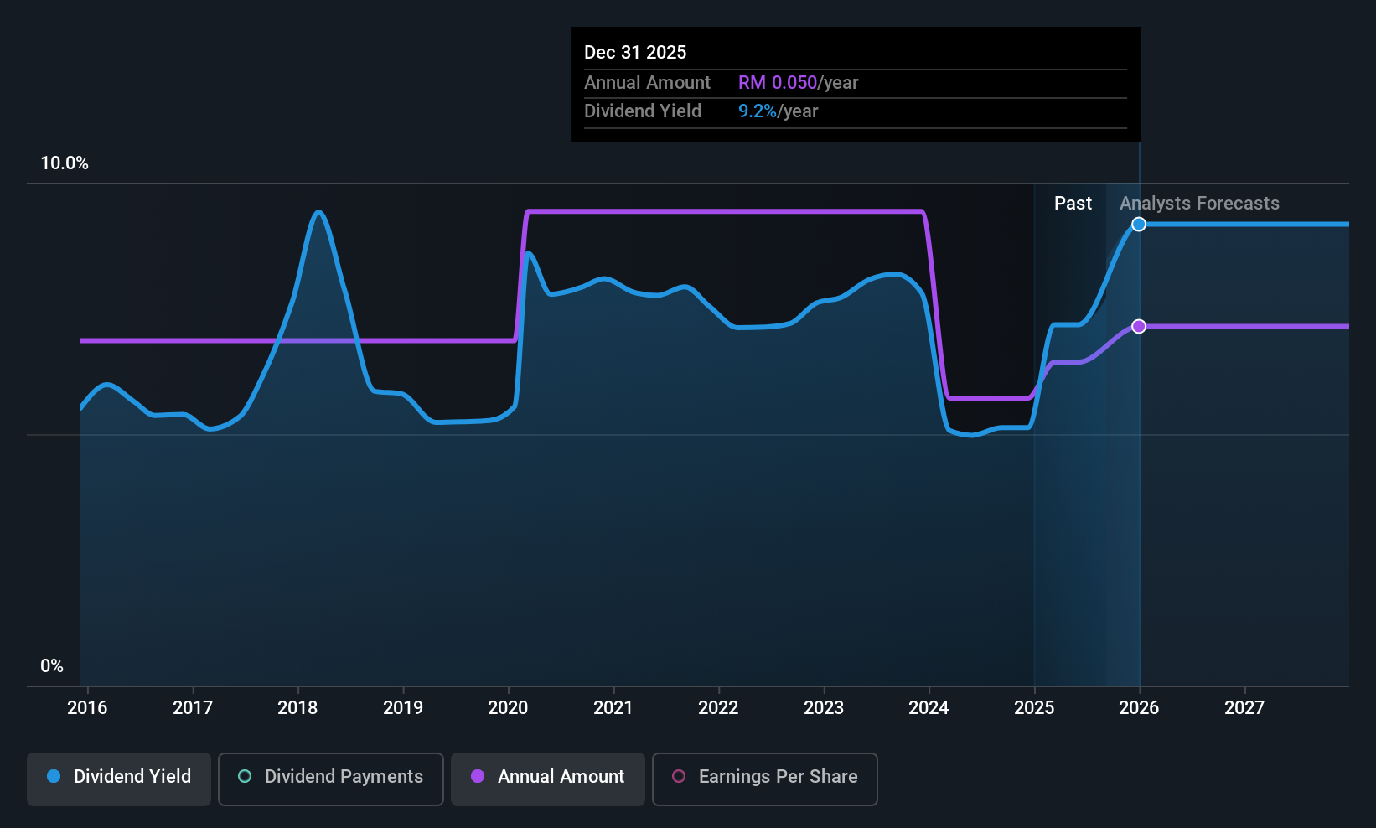Click the 2025 x-axis label
This screenshot has height=828, width=1376.
(1034, 708)
